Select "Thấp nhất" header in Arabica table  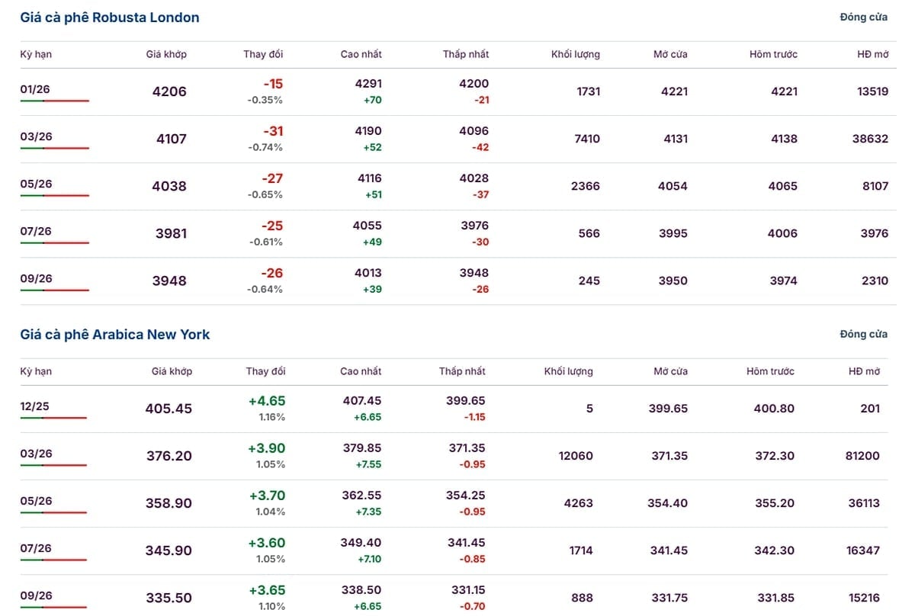(x=462, y=371)
